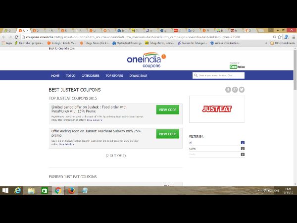The height and width of the screenshot is (223, 297).
Task: Open File Explorer from the taskbar
Action: [x=31, y=190]
